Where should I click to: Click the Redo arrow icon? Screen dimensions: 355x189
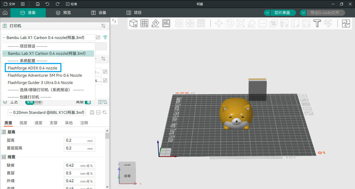coord(57,4)
